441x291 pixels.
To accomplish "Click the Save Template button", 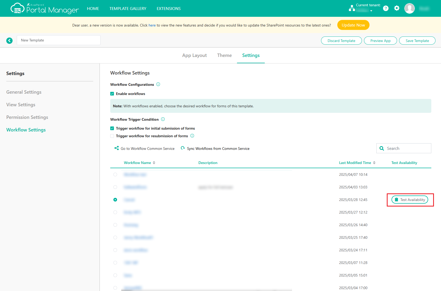I will 417,40.
